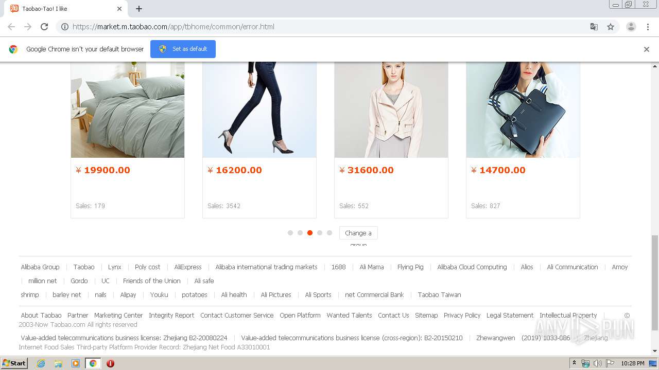Viewport: 659px width, 370px height.
Task: Close the Taobao-Tao! I like tab
Action: tap(119, 9)
